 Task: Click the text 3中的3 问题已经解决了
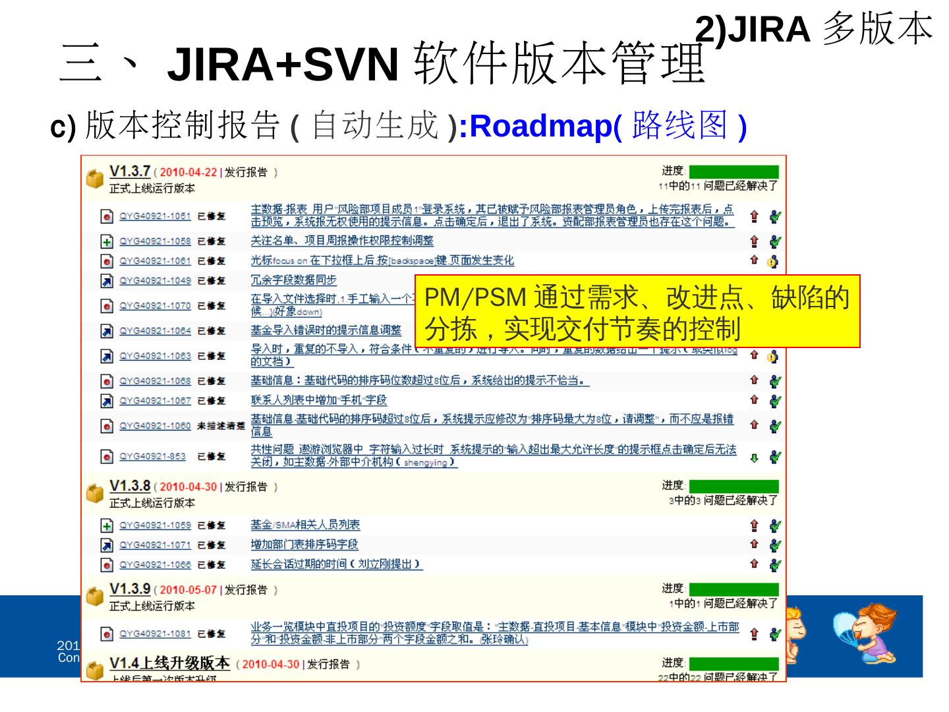click(724, 500)
